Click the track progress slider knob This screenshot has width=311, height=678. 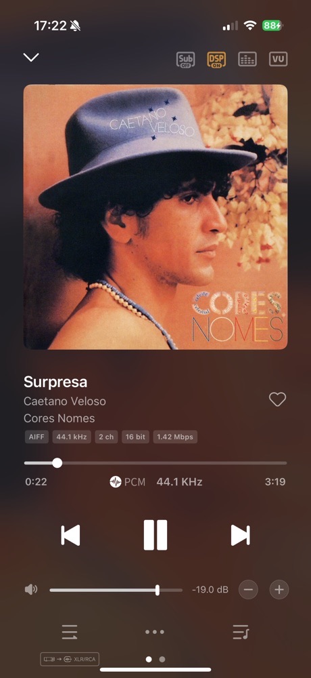(x=57, y=463)
